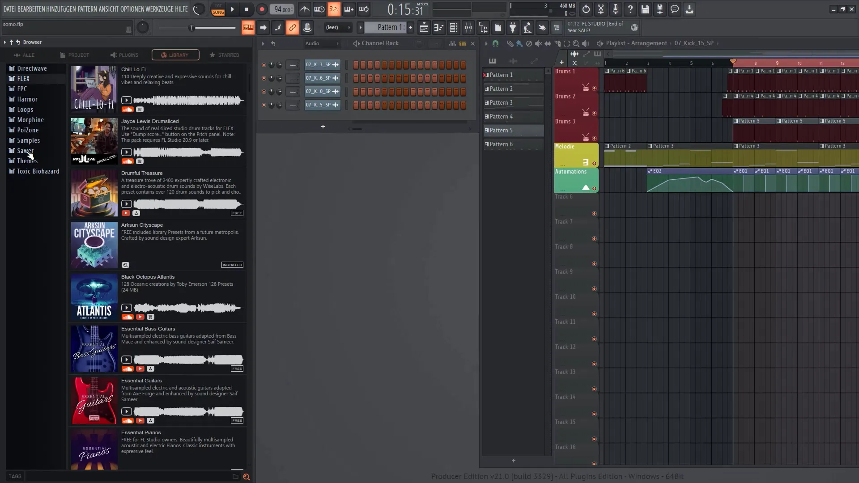Open the tempo tapper icon
Image resolution: width=859 pixels, height=483 pixels.
(x=527, y=28)
